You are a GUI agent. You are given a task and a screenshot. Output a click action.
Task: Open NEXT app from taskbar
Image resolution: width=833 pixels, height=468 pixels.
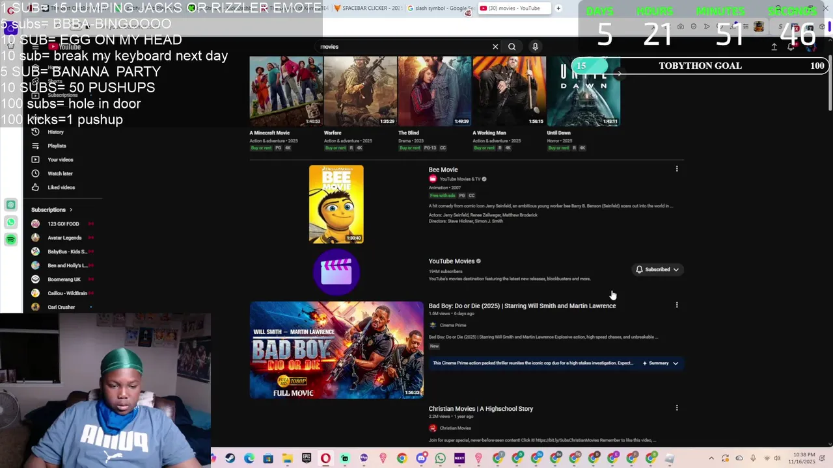[459, 458]
